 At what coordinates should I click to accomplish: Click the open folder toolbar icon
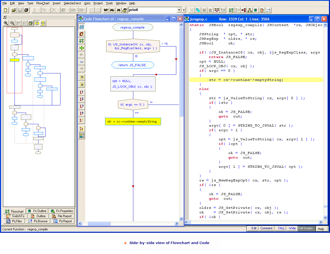click(x=14, y=10)
